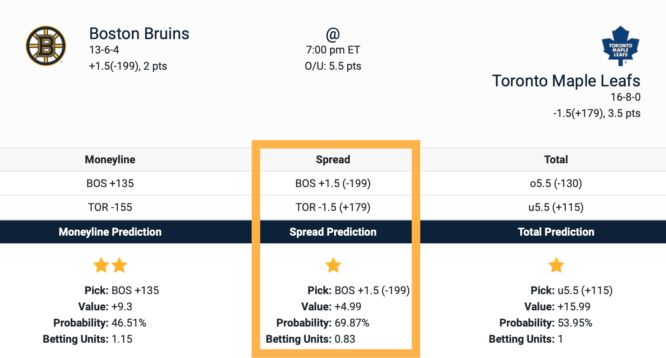Click the Spread Prediction gold star
The image size is (666, 358).
(x=333, y=265)
